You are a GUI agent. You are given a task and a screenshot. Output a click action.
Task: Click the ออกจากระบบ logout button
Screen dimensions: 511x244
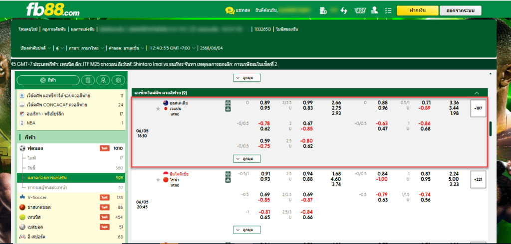[x=460, y=11]
